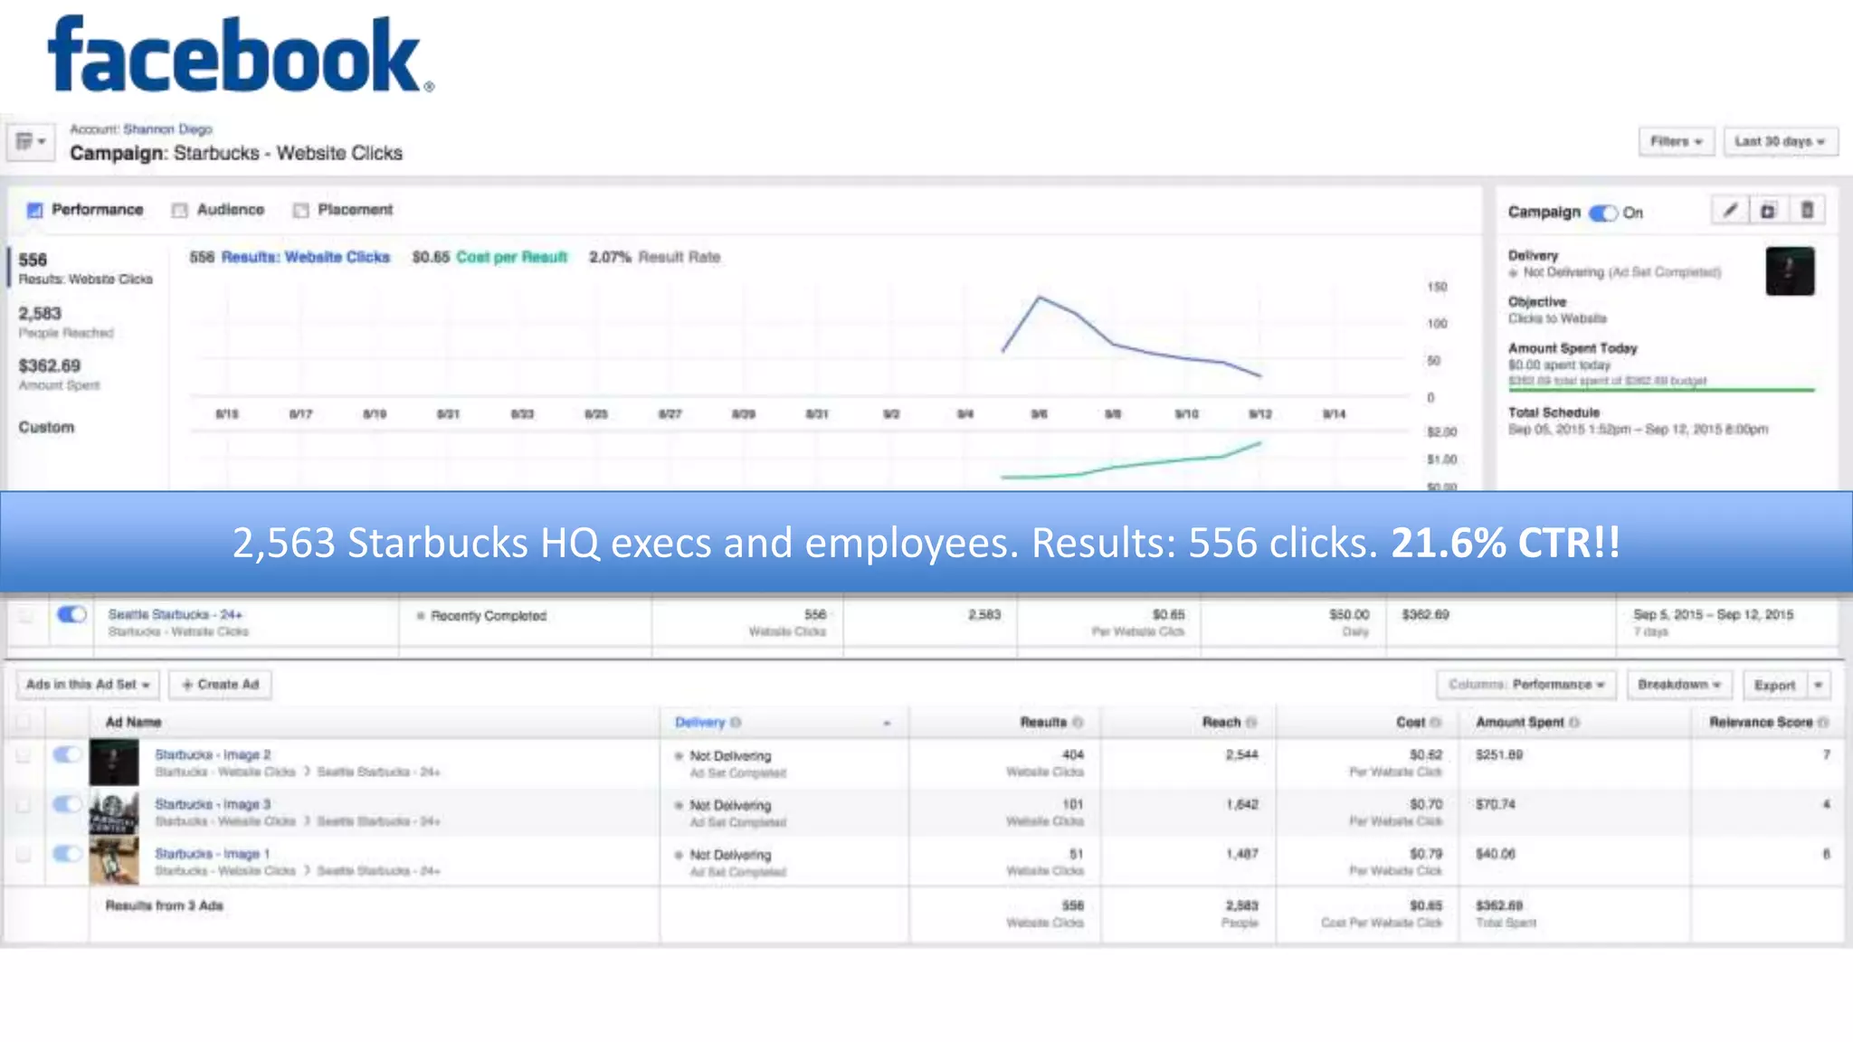Image resolution: width=1853 pixels, height=1042 pixels.
Task: Select the Custom metric option
Action: click(x=46, y=427)
